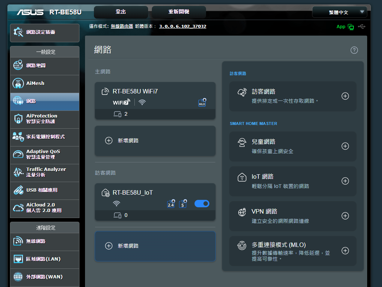Screen dimensions: 382x287
Task: Open the network setup wizard icon
Action: coord(18,32)
